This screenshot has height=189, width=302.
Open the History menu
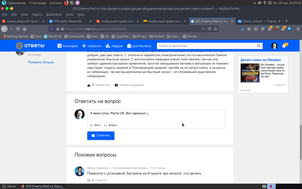point(37,15)
